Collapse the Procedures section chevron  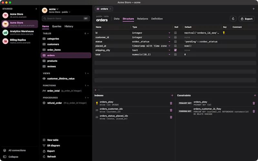[x=88, y=98]
